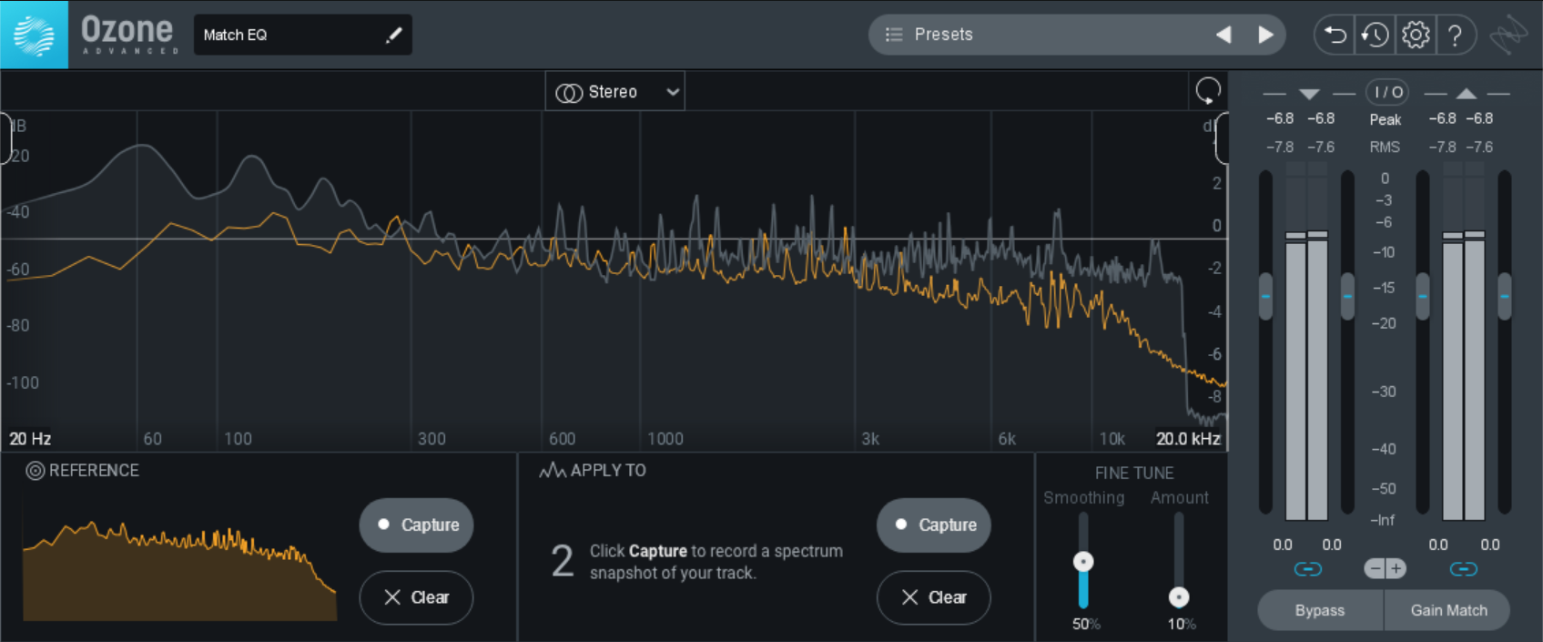Toggle the minus/plus gain offset switch

pos(1386,569)
